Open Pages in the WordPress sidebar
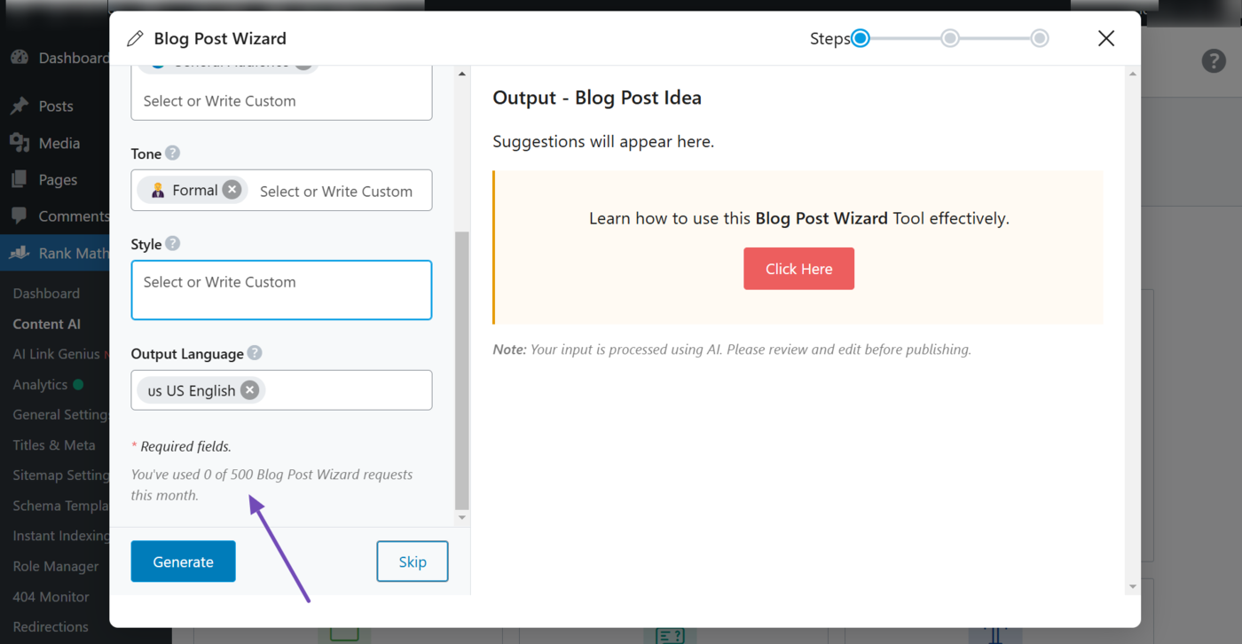The height and width of the screenshot is (644, 1242). click(58, 179)
